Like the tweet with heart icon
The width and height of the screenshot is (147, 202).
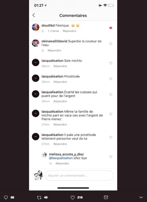(x=72, y=197)
